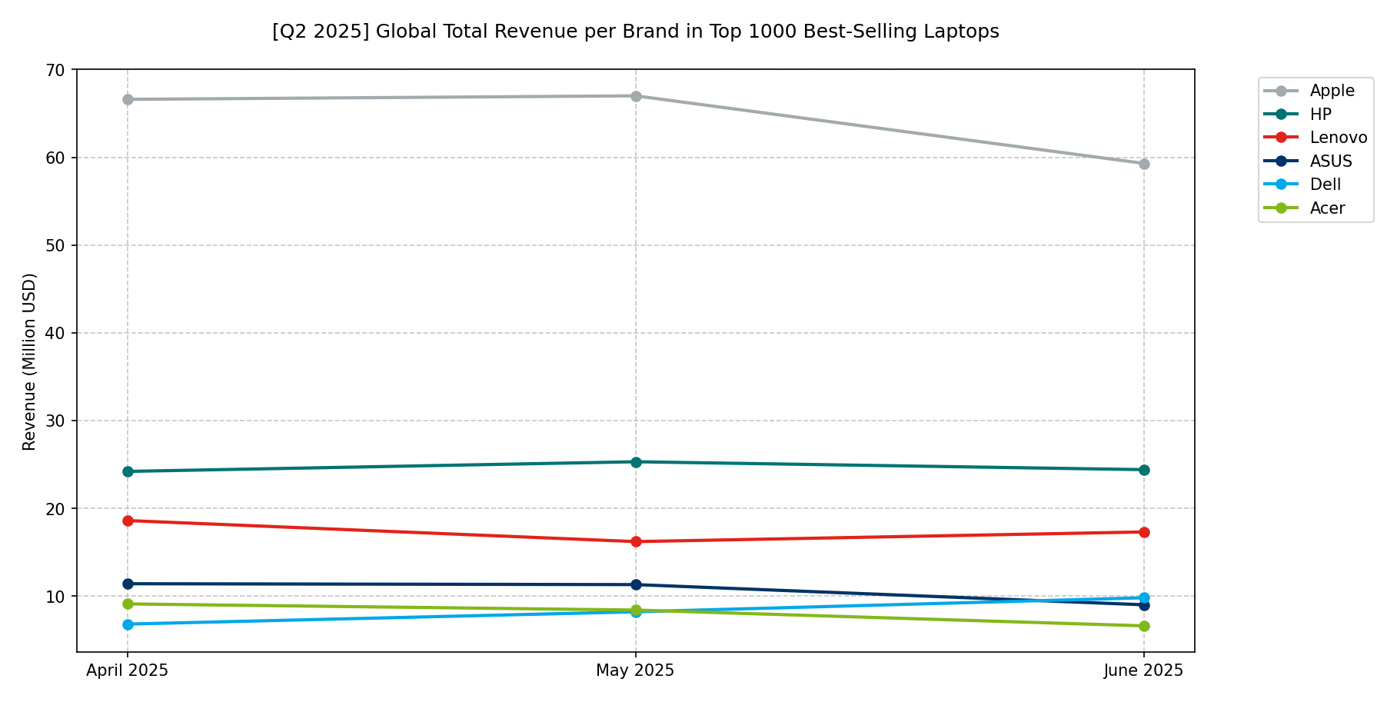This screenshot has height=702, width=1397.
Task: Select Acer's June 2025 data point
Action: pos(1144,626)
